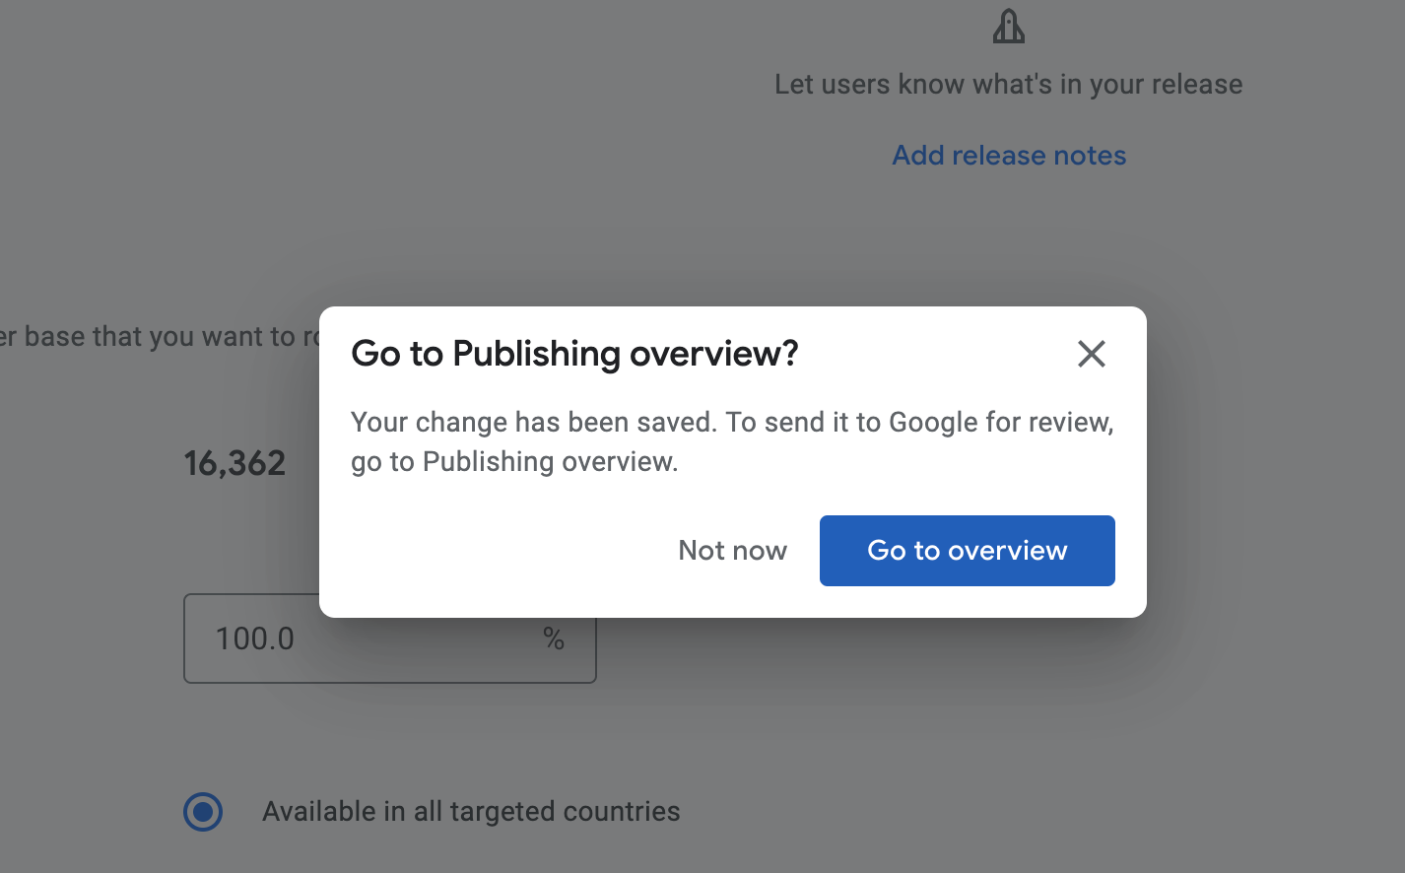Click Google for review text in dialog
Viewport: 1405px width, 873px height.
(1000, 423)
